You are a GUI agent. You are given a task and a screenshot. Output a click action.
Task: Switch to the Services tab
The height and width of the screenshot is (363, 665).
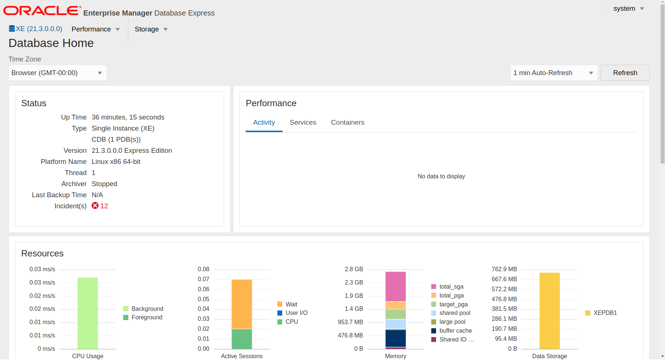[303, 122]
